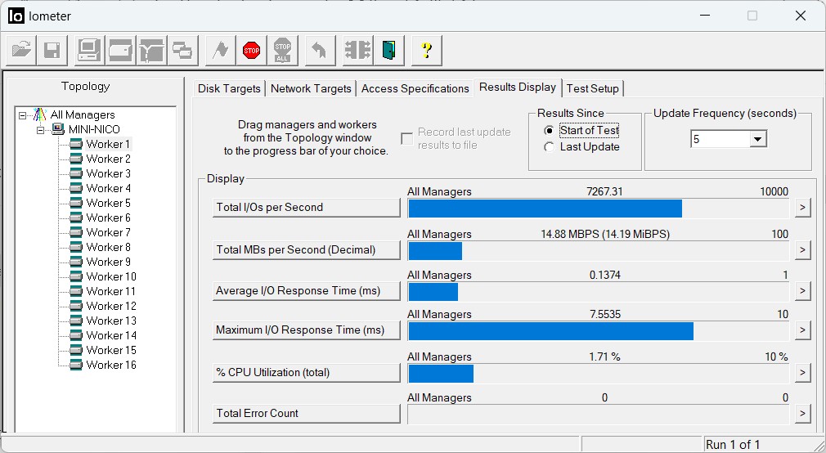Click the Start Tests flag icon
Viewport: 826px width, 453px height.
[220, 51]
